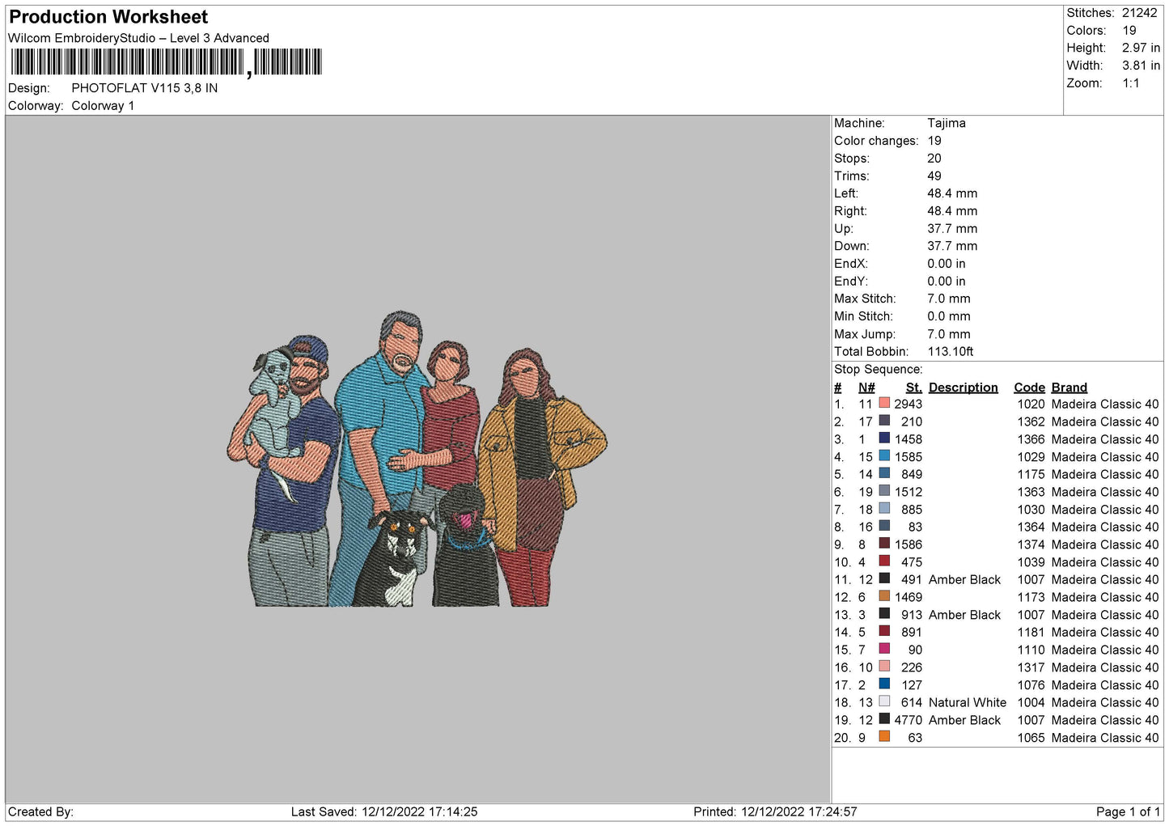Click the Trims value 49
This screenshot has width=1169, height=826.
(x=934, y=176)
